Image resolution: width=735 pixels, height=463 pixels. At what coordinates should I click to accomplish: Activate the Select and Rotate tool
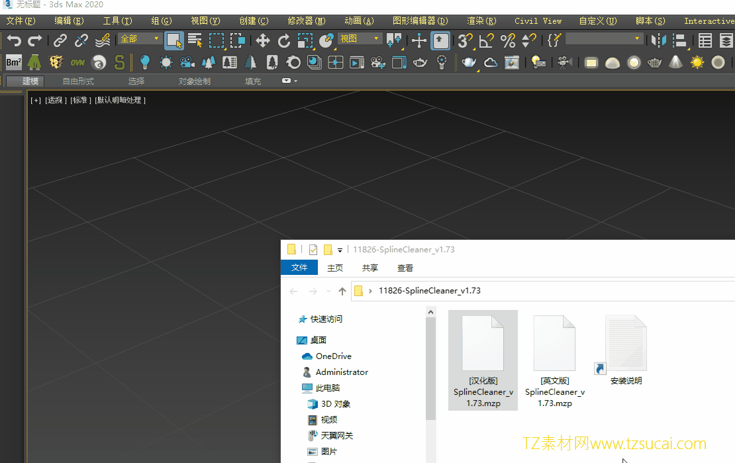[x=284, y=41]
